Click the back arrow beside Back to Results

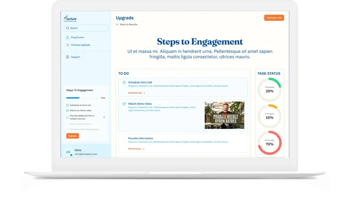(x=117, y=25)
